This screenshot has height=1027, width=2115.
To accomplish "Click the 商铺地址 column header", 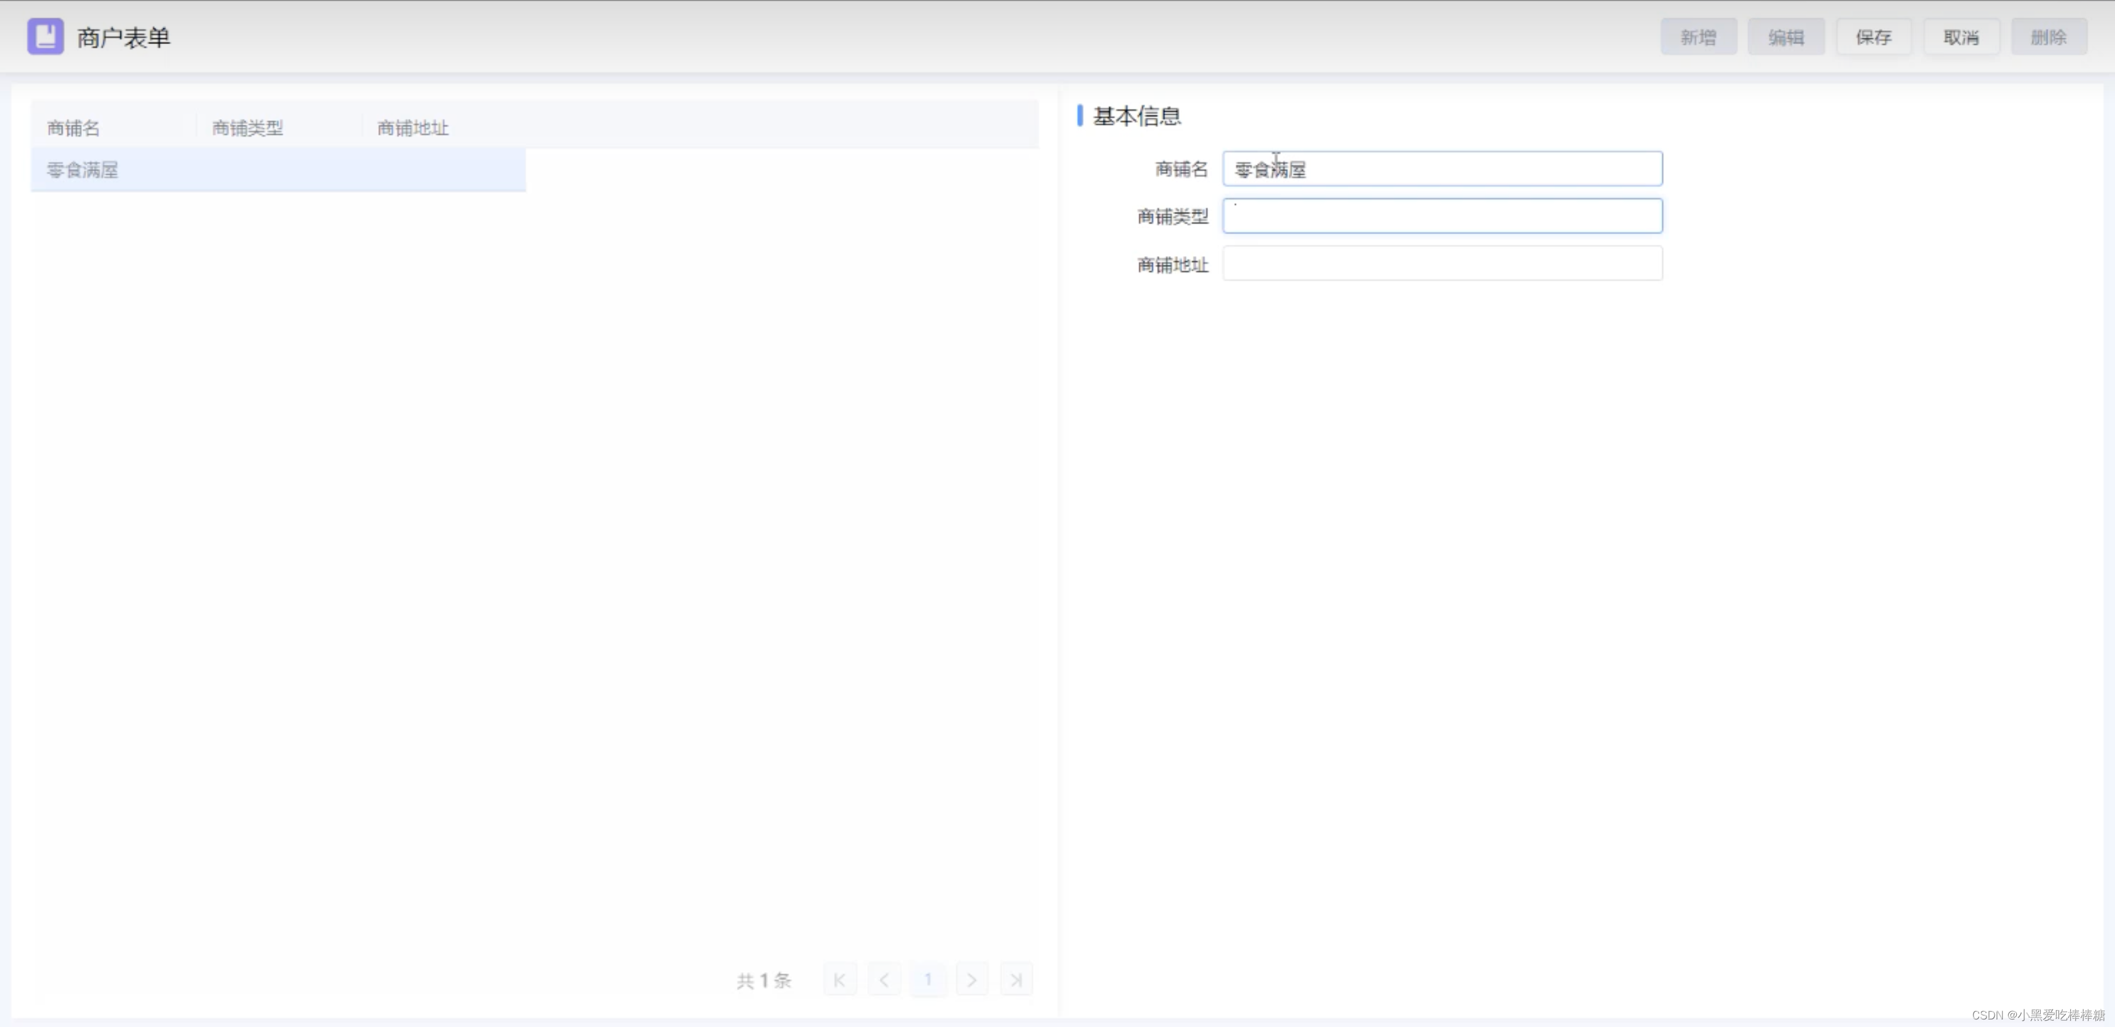I will coord(412,128).
